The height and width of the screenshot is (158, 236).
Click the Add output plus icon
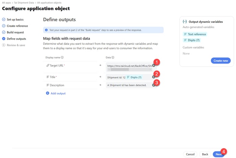coord(48,93)
